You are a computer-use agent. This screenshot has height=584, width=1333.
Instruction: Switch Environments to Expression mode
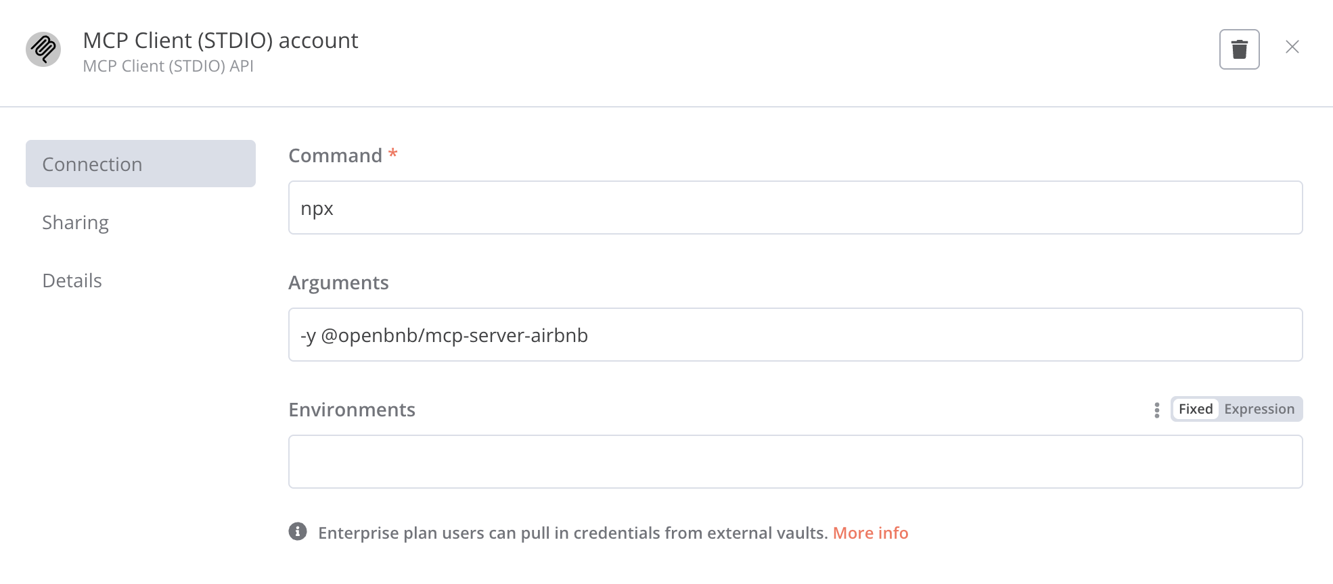1259,409
